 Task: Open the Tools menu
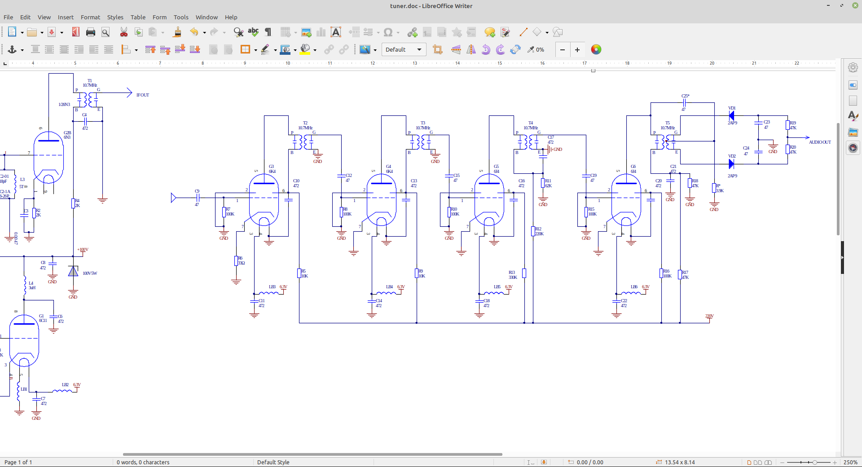tap(181, 17)
